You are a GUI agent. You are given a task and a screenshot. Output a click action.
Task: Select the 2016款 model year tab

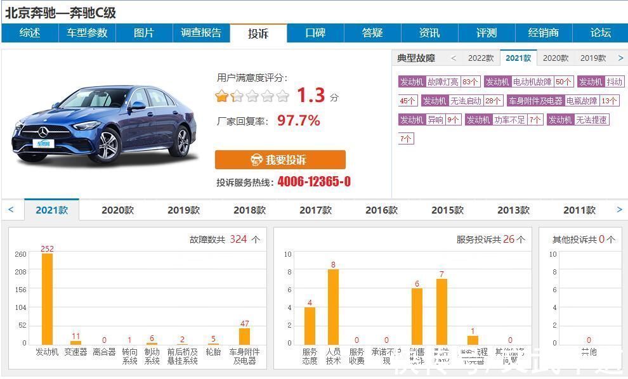coord(381,210)
